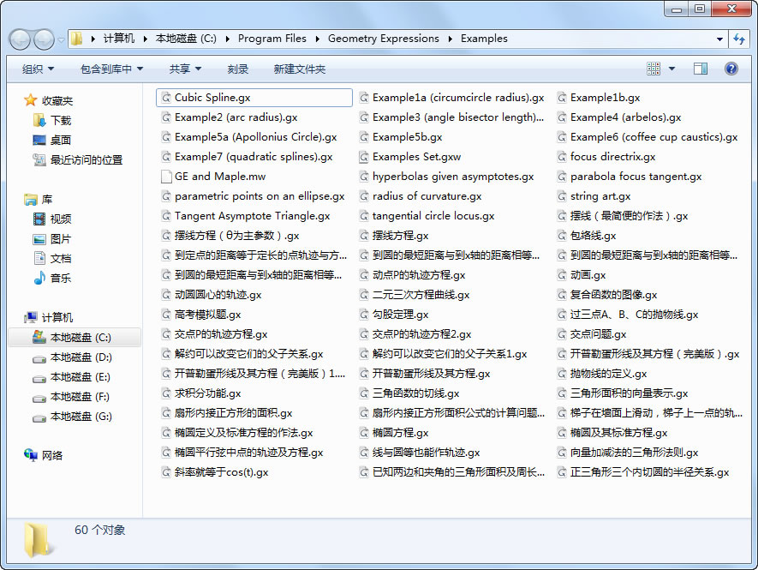Screen dimensions: 758x570
Task: Expand the arrow after Program Files breadcrumb
Action: 317,39
